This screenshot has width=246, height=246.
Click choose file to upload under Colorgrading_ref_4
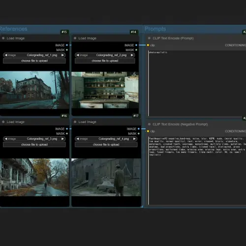tap(106, 145)
